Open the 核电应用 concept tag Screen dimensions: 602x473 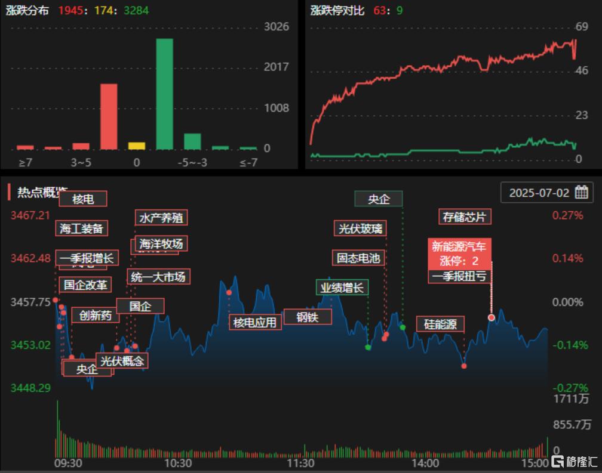click(255, 323)
